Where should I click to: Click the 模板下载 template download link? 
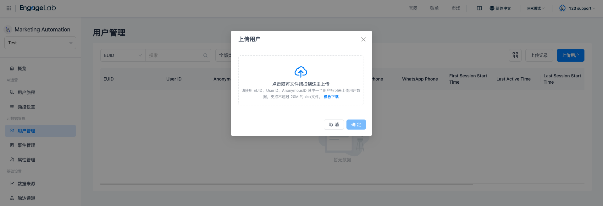coord(331,97)
